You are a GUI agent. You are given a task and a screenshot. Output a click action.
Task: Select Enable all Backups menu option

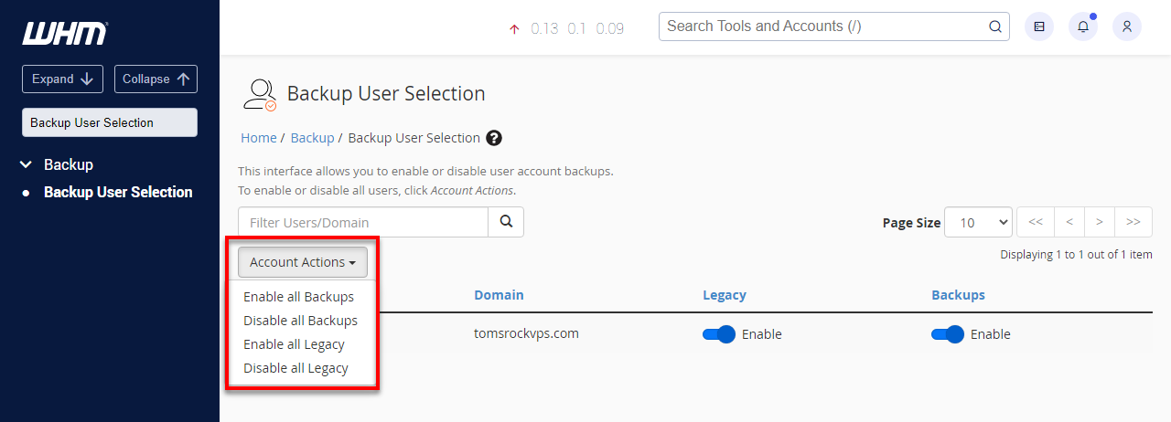click(298, 297)
